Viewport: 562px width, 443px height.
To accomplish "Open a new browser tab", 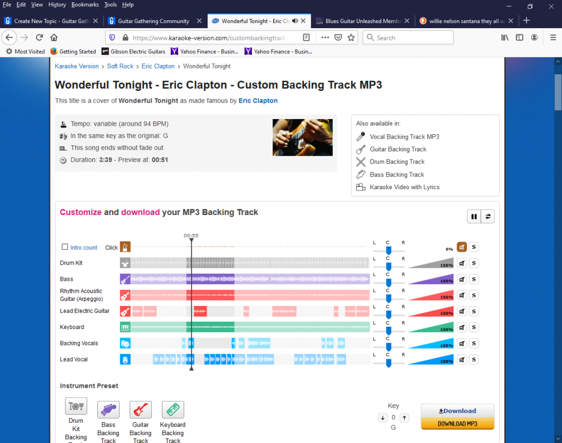I will click(527, 21).
